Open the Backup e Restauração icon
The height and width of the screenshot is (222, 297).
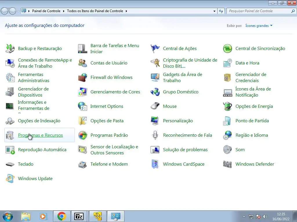pyautogui.click(x=10, y=49)
